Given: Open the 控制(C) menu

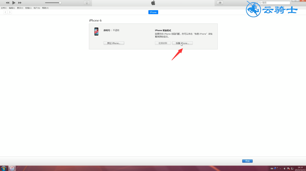Looking at the screenshot, I should click(x=28, y=8).
